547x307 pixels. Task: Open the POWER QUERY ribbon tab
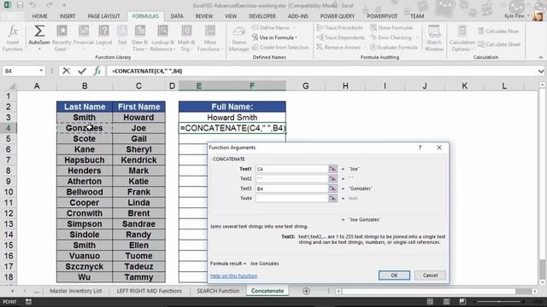pyautogui.click(x=338, y=16)
